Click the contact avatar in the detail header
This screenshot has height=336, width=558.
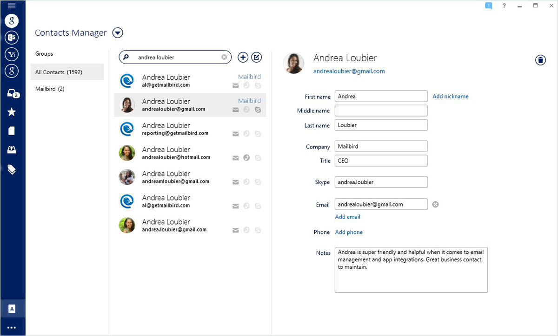click(x=293, y=63)
